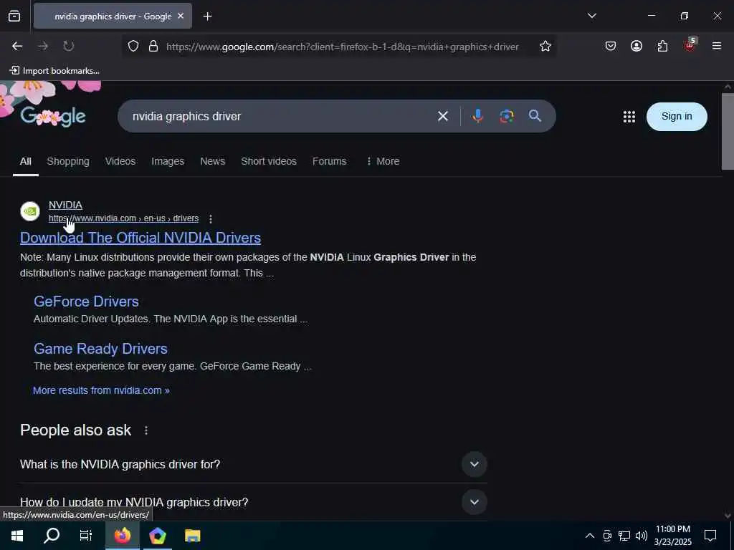Start voice search with microphone

[477, 116]
